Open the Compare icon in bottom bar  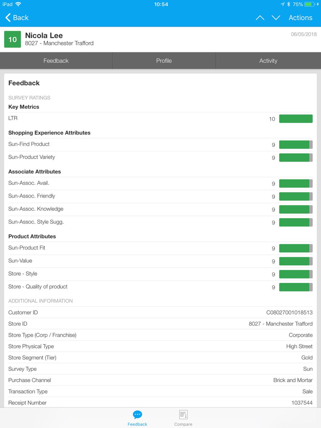183,414
